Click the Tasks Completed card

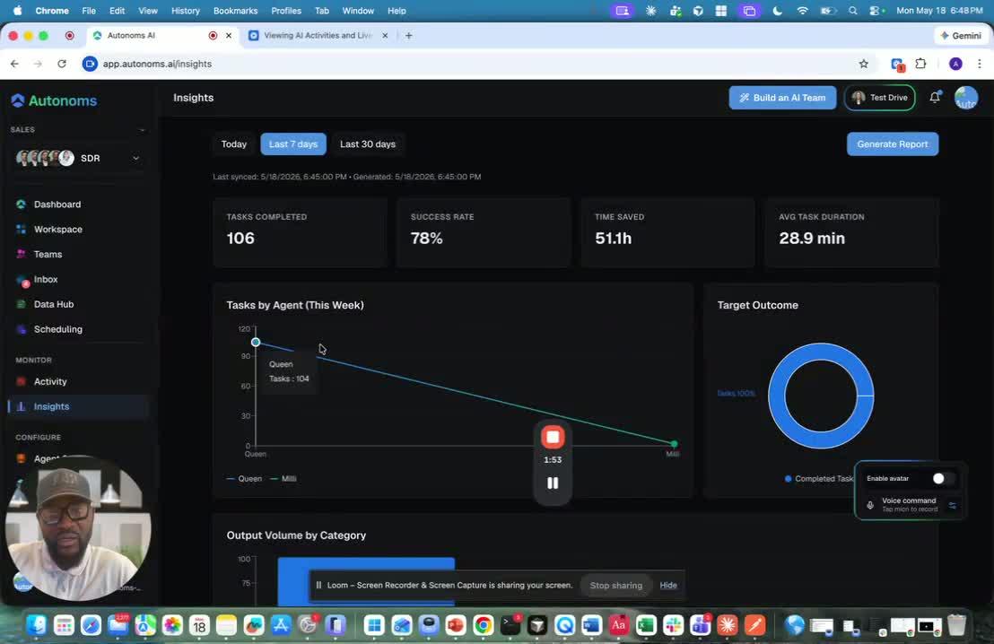pos(300,232)
